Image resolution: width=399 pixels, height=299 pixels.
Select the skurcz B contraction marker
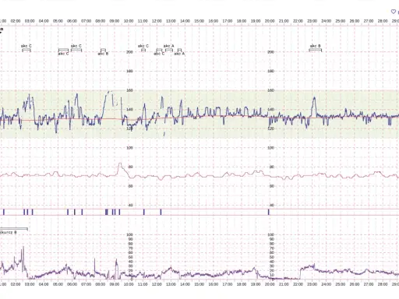(13, 230)
